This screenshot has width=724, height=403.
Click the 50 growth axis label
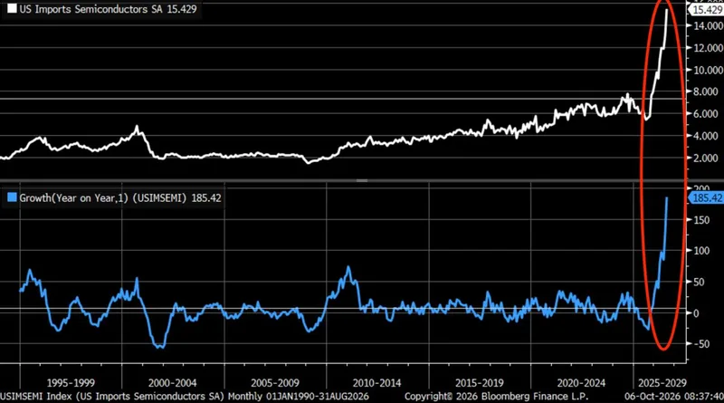click(699, 282)
